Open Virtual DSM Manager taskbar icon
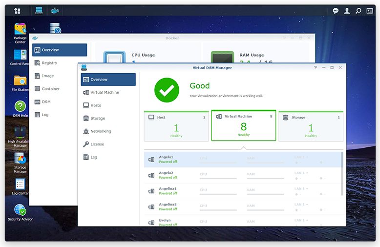Viewport: 380px width, 247px height. pos(39,11)
